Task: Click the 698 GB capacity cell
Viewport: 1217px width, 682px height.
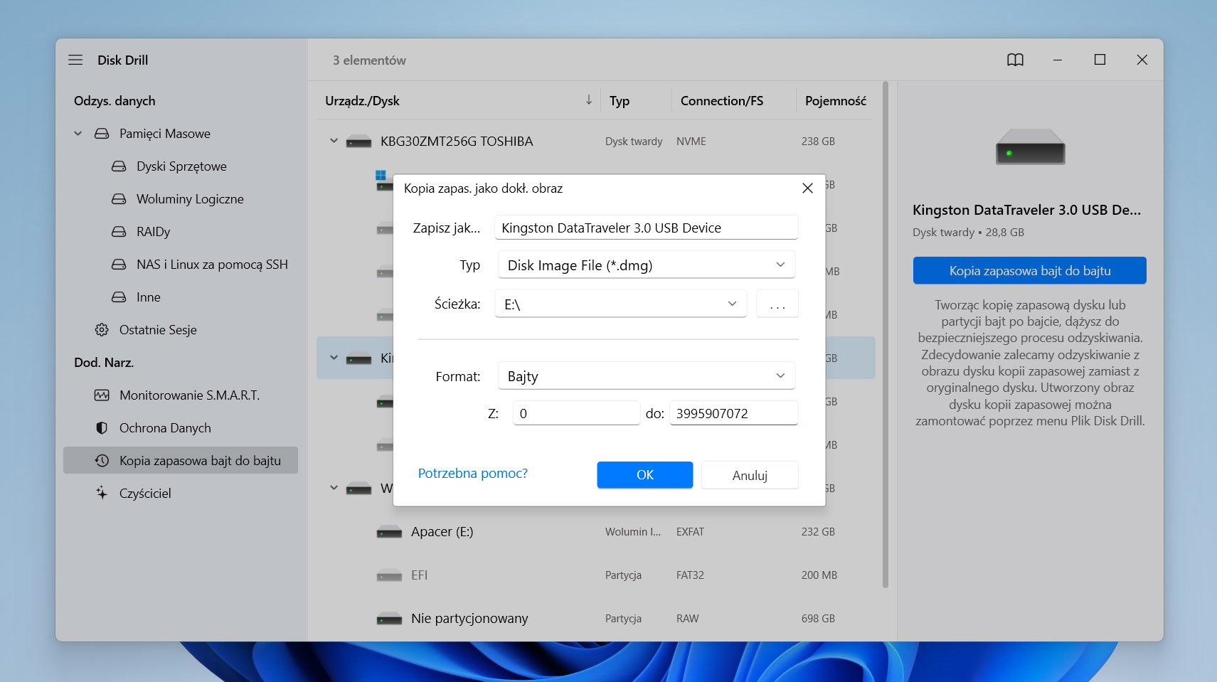Action: pyautogui.click(x=818, y=619)
